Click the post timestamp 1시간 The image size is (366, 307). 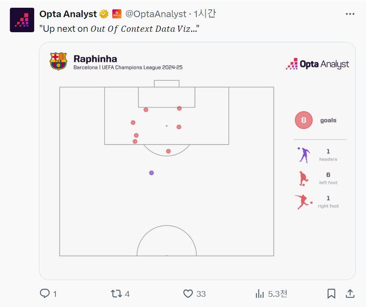click(x=204, y=14)
